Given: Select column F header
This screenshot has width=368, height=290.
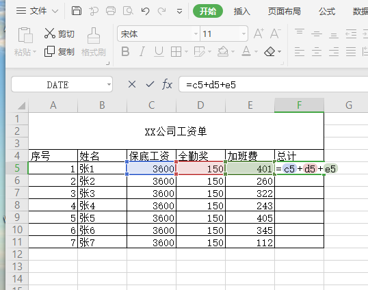Looking at the screenshot, I should [x=299, y=105].
